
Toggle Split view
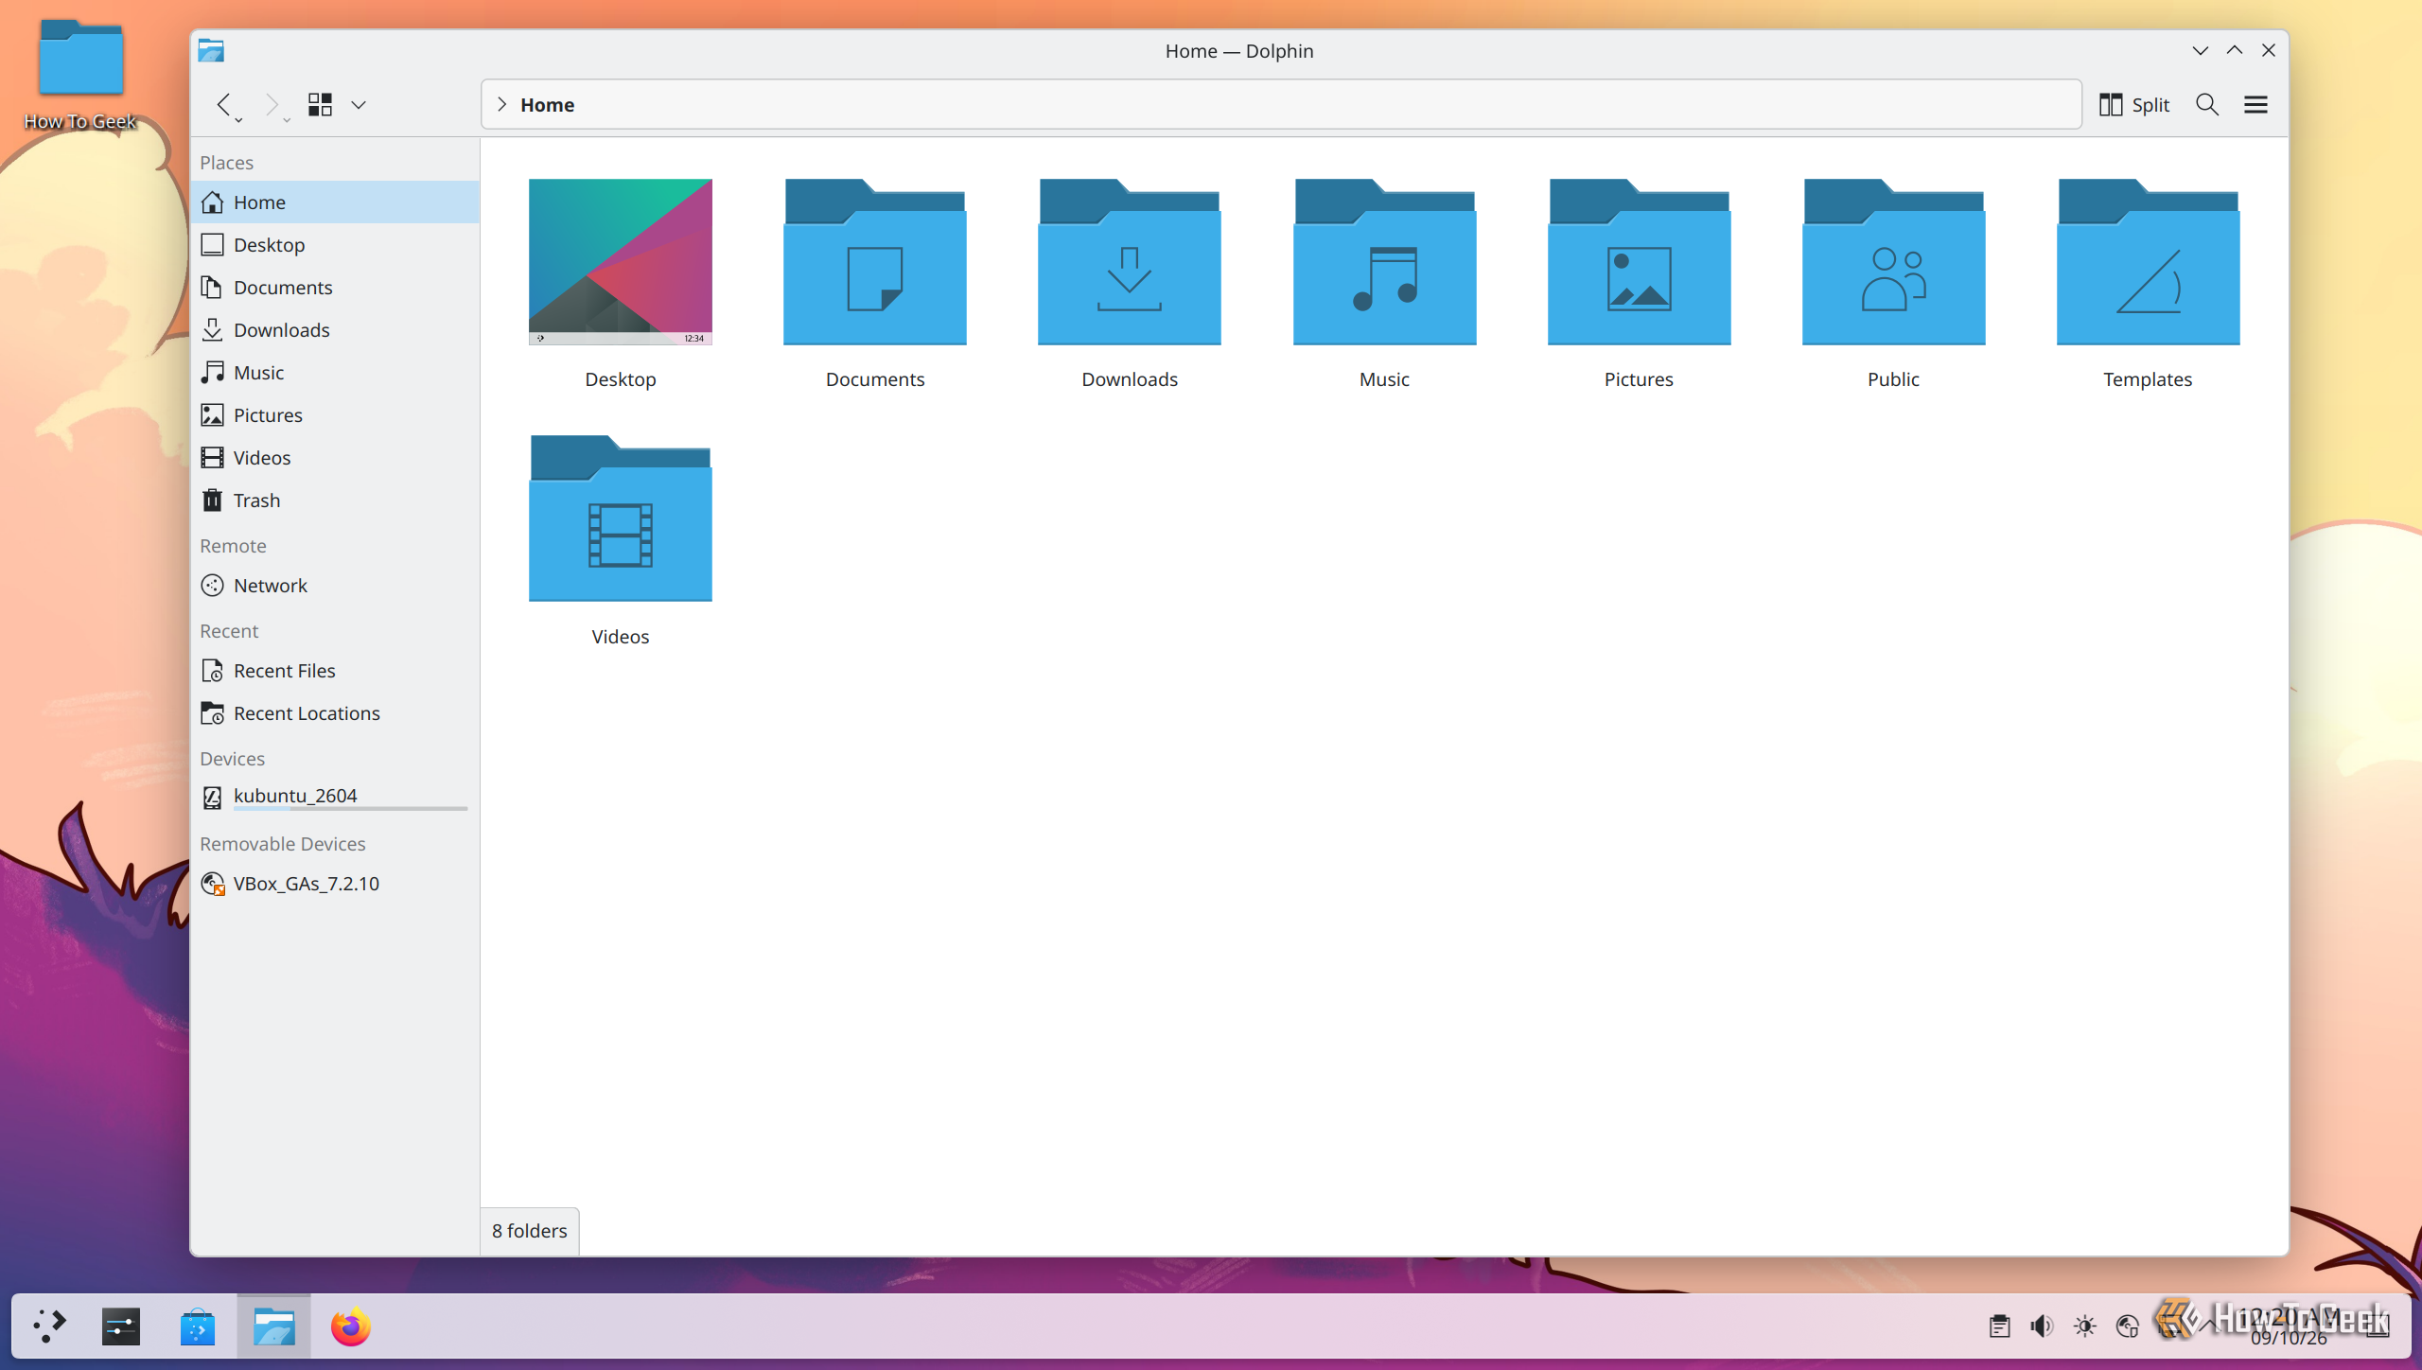[2134, 105]
